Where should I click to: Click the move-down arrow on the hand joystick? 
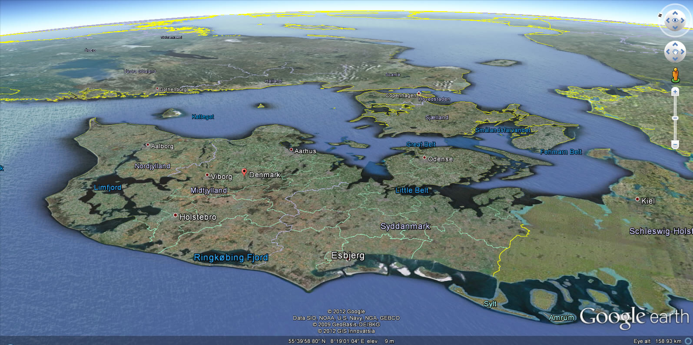tap(675, 59)
